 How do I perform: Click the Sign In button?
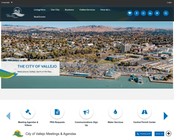click(159, 134)
